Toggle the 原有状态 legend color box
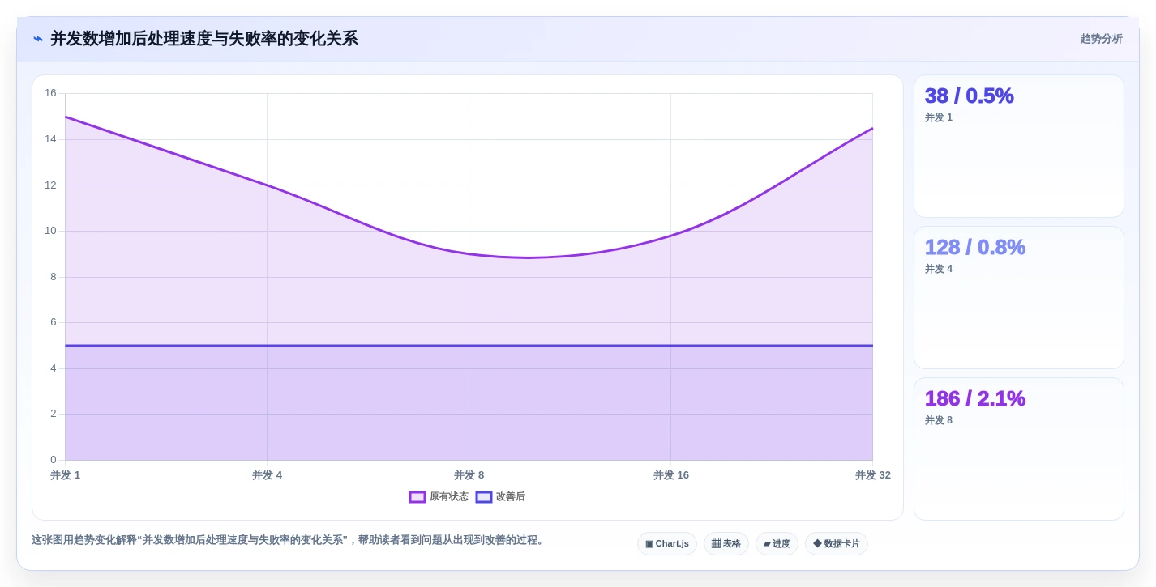The image size is (1156, 587). 417,497
